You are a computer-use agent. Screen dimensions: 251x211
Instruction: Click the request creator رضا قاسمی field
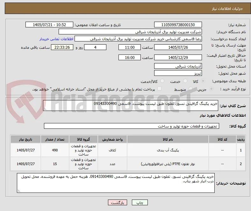138,39
